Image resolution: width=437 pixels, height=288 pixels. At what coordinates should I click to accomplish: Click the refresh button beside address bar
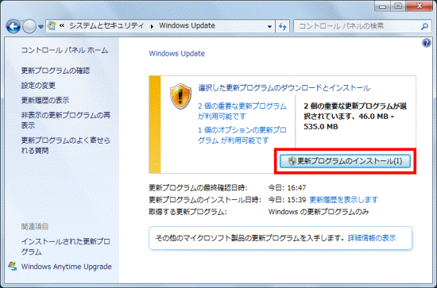[x=283, y=27]
